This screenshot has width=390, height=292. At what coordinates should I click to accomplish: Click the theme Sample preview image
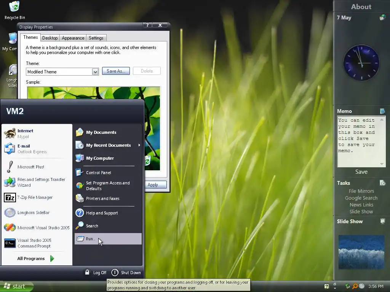pyautogui.click(x=94, y=129)
